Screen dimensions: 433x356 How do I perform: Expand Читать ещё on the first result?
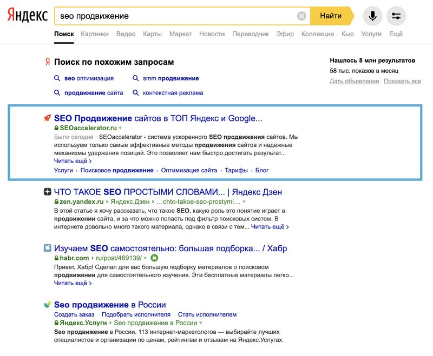(70, 160)
